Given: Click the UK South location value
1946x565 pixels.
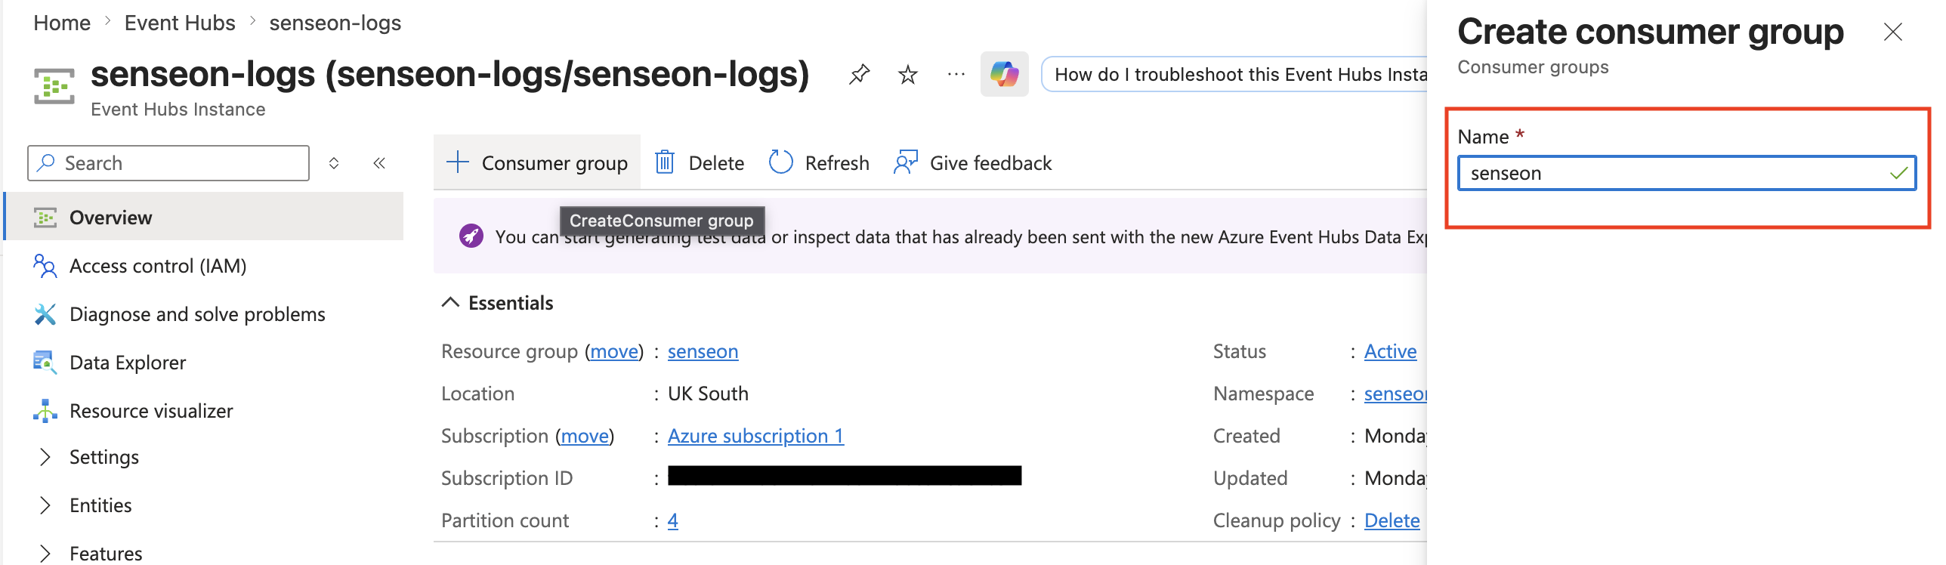Looking at the screenshot, I should 708,394.
